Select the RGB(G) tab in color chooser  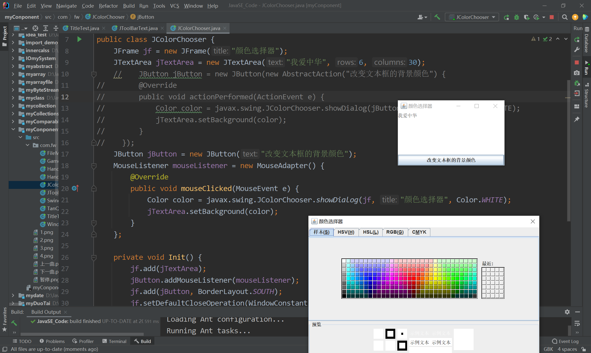395,232
